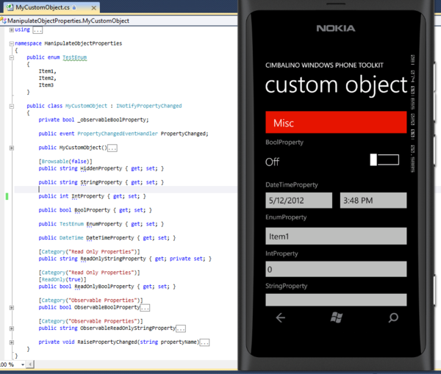Click the ellipsis box after RaisePropertyChanged
The height and width of the screenshot is (374, 441).
pyautogui.click(x=204, y=343)
